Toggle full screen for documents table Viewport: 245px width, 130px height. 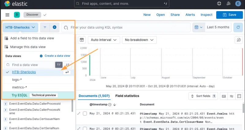click(239, 96)
